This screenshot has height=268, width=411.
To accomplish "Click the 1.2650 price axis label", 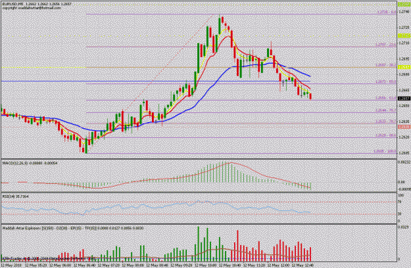I will point(404,106).
